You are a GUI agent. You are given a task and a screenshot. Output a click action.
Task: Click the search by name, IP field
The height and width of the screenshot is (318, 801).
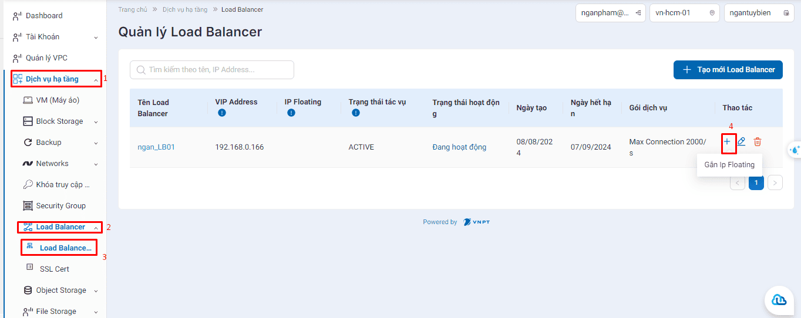click(212, 70)
